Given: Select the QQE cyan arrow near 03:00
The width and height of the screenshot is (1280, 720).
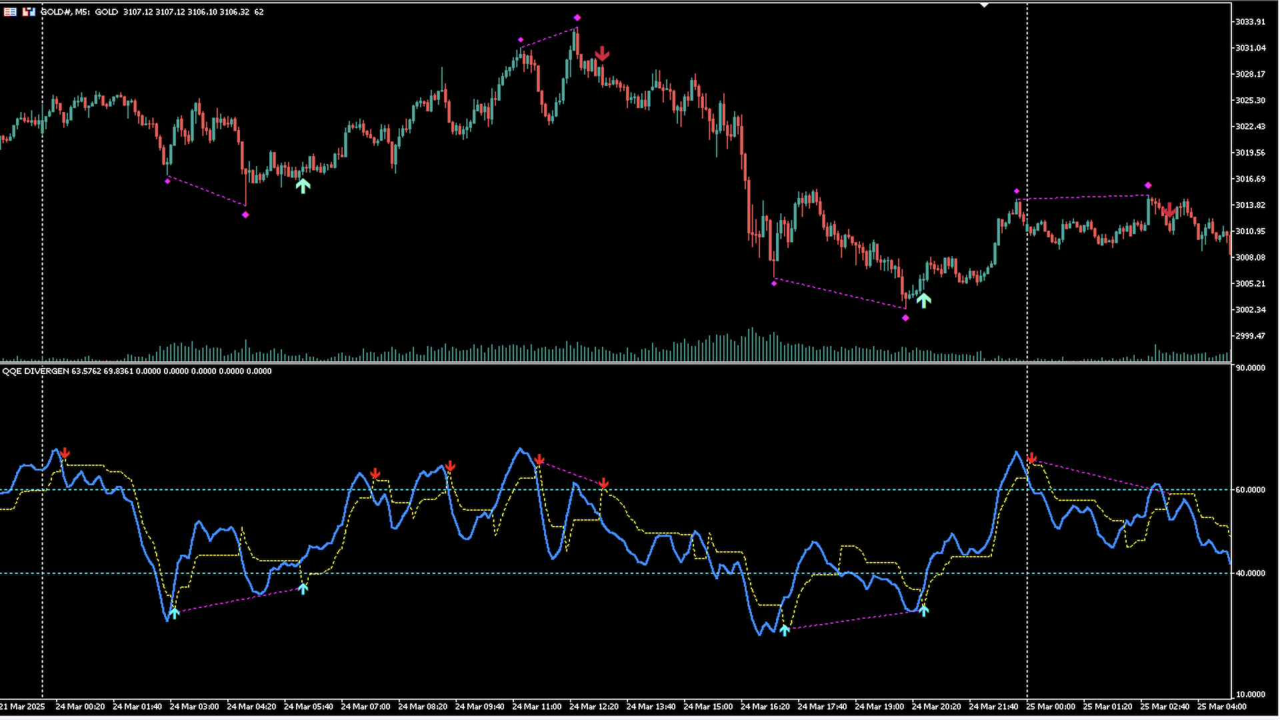Looking at the screenshot, I should pos(174,613).
